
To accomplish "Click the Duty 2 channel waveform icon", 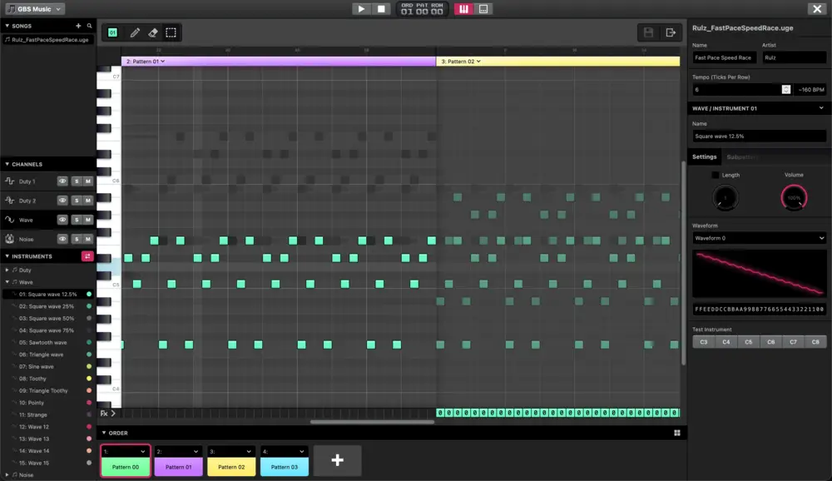I will 9,201.
